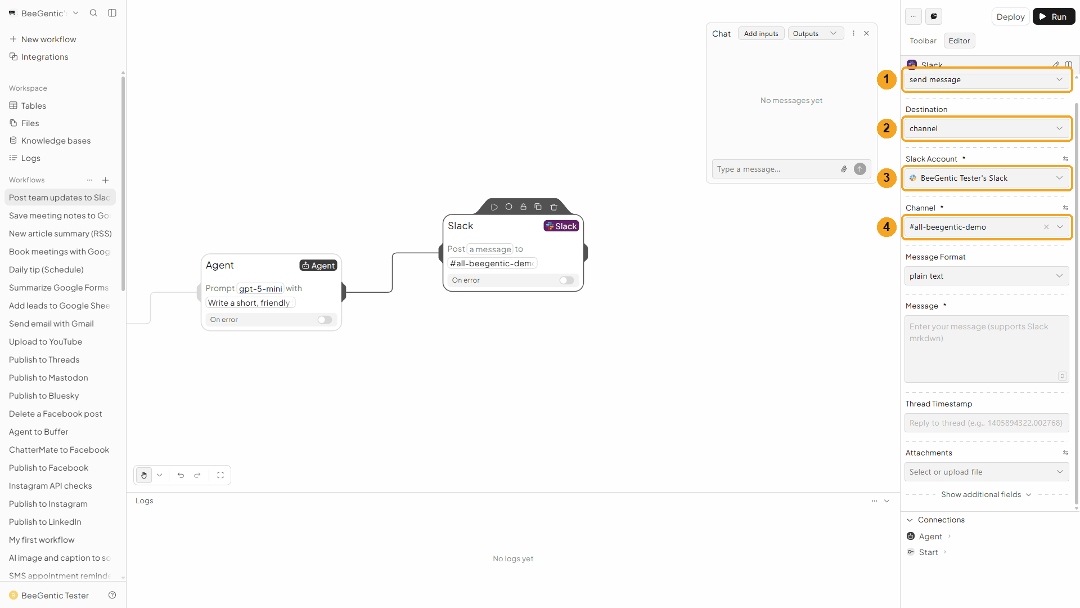Open Workflows section more options
The width and height of the screenshot is (1080, 608).
(x=89, y=180)
